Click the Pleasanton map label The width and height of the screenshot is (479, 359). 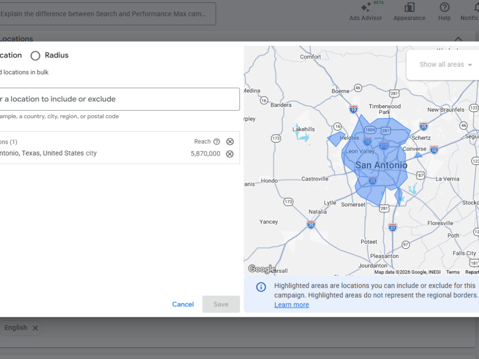pos(384,256)
